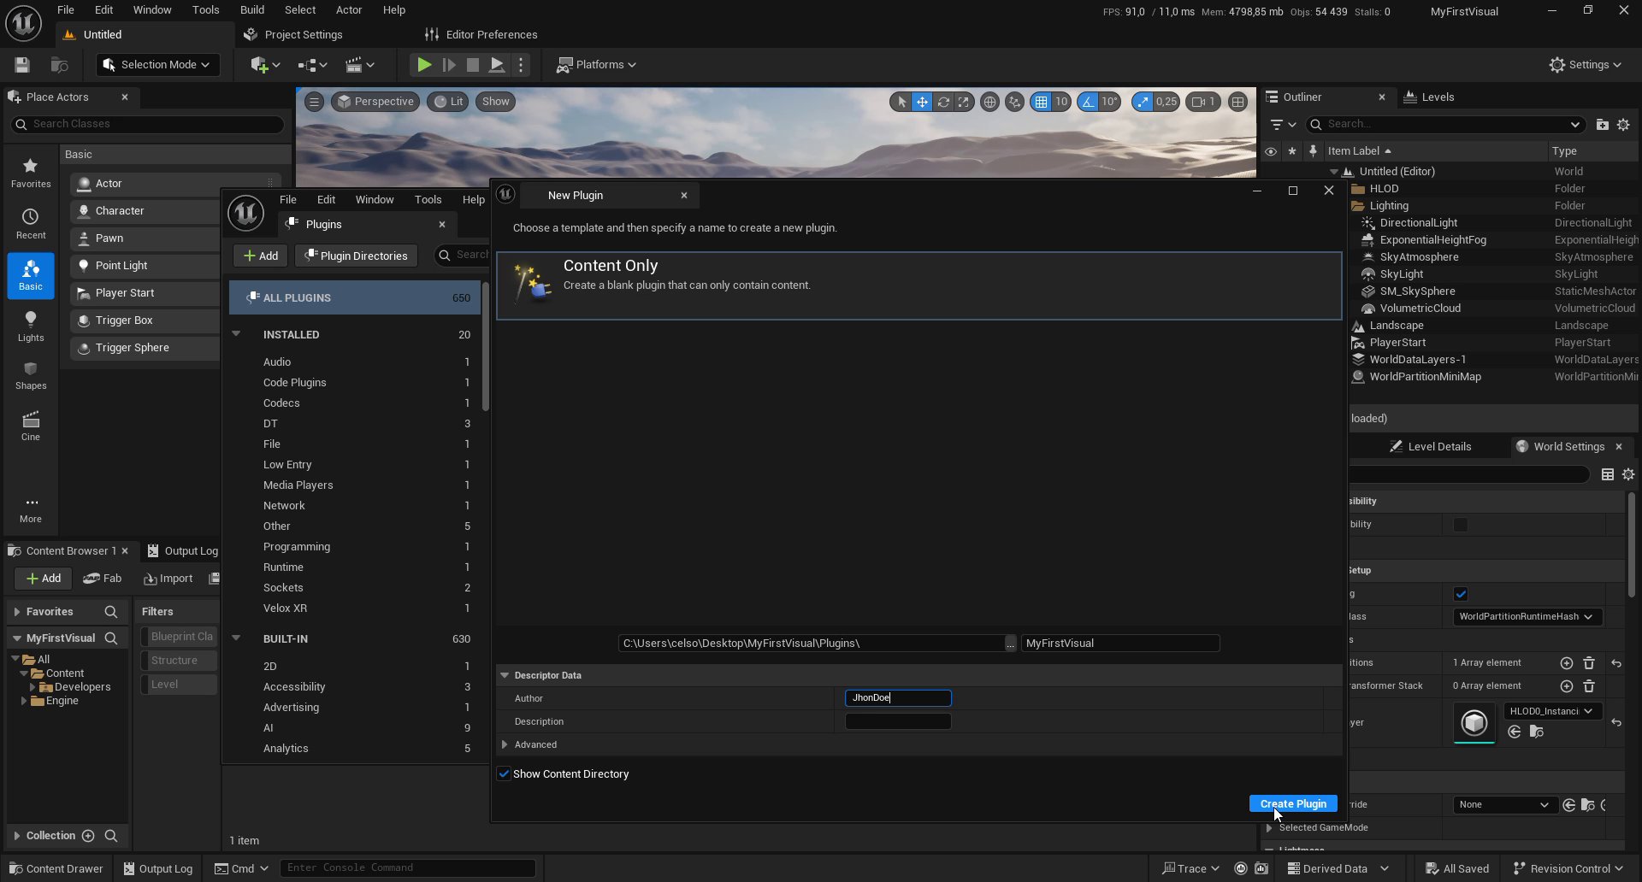1642x882 pixels.
Task: Open the HLOD0_Instancing layer dropdown
Action: (x=1551, y=711)
